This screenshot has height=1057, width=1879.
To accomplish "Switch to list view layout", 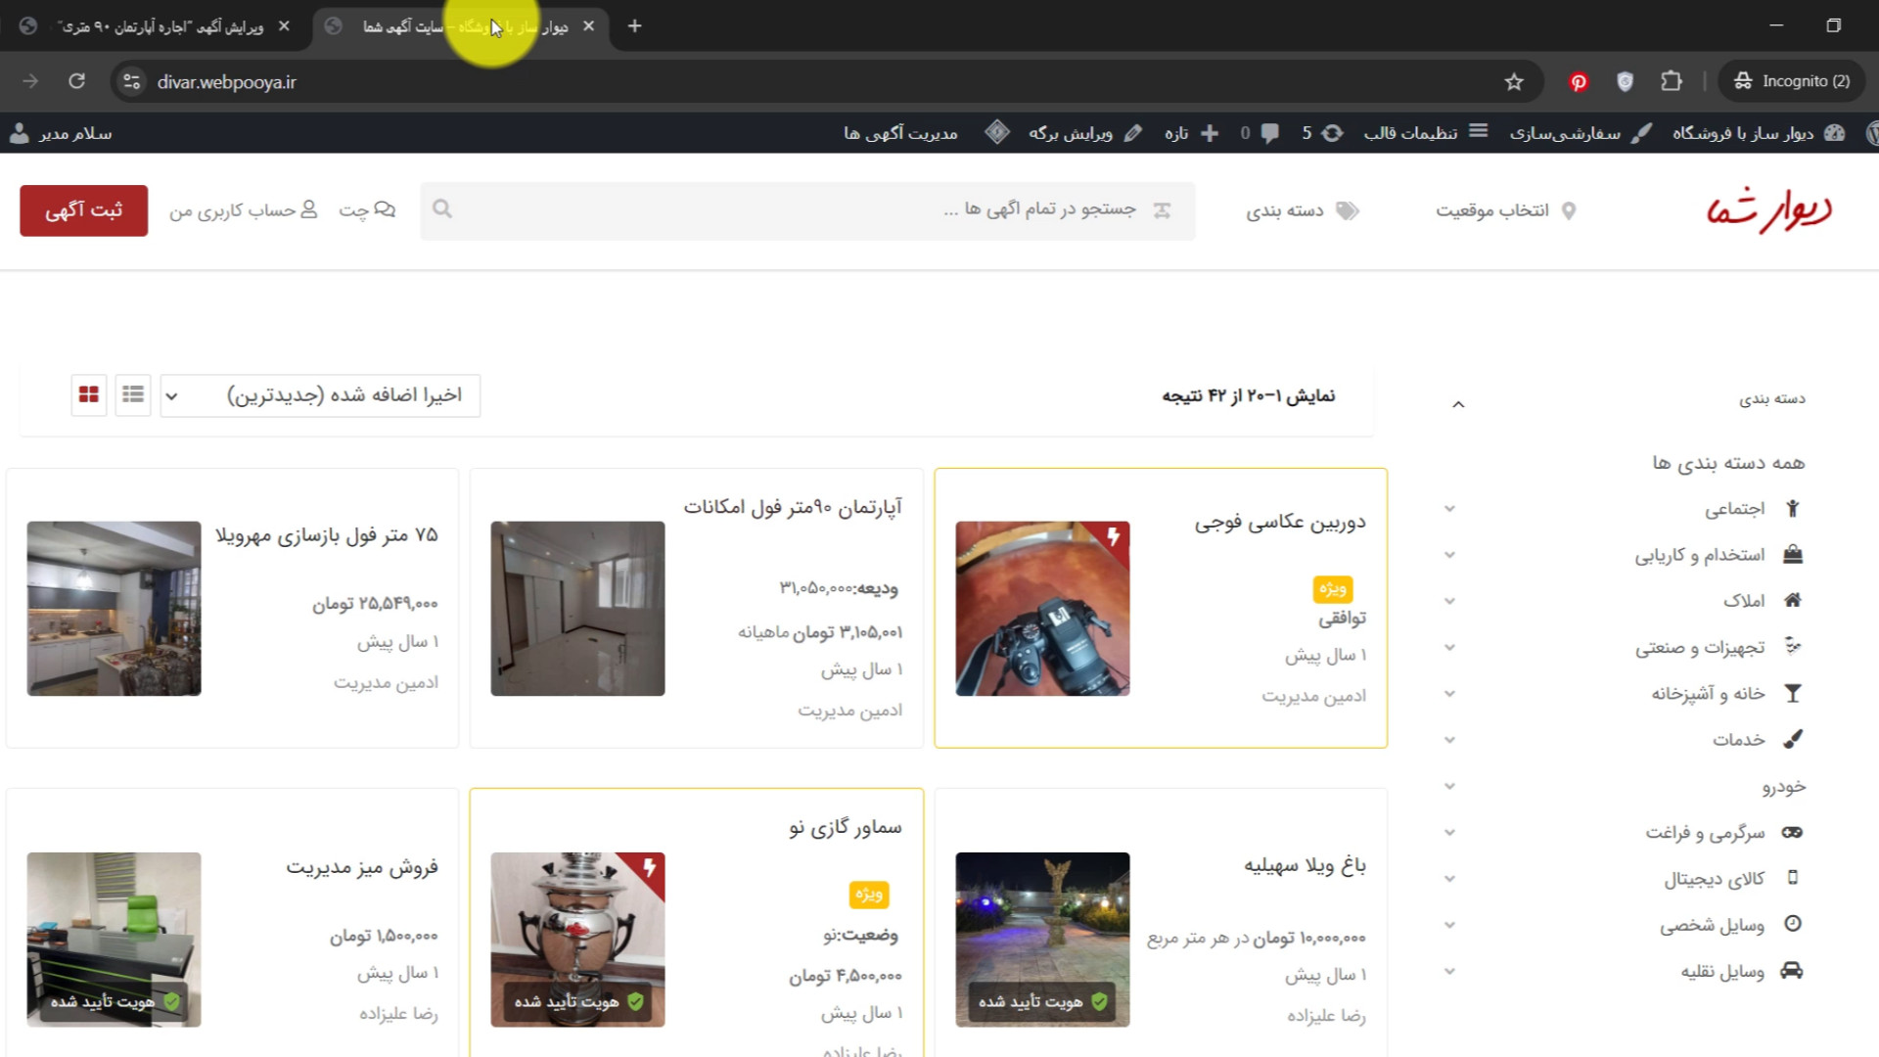I will pyautogui.click(x=133, y=394).
